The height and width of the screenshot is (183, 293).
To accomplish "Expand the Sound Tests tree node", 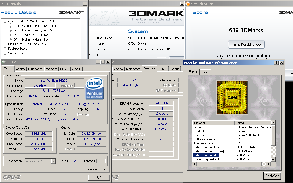I will [x=5, y=53].
